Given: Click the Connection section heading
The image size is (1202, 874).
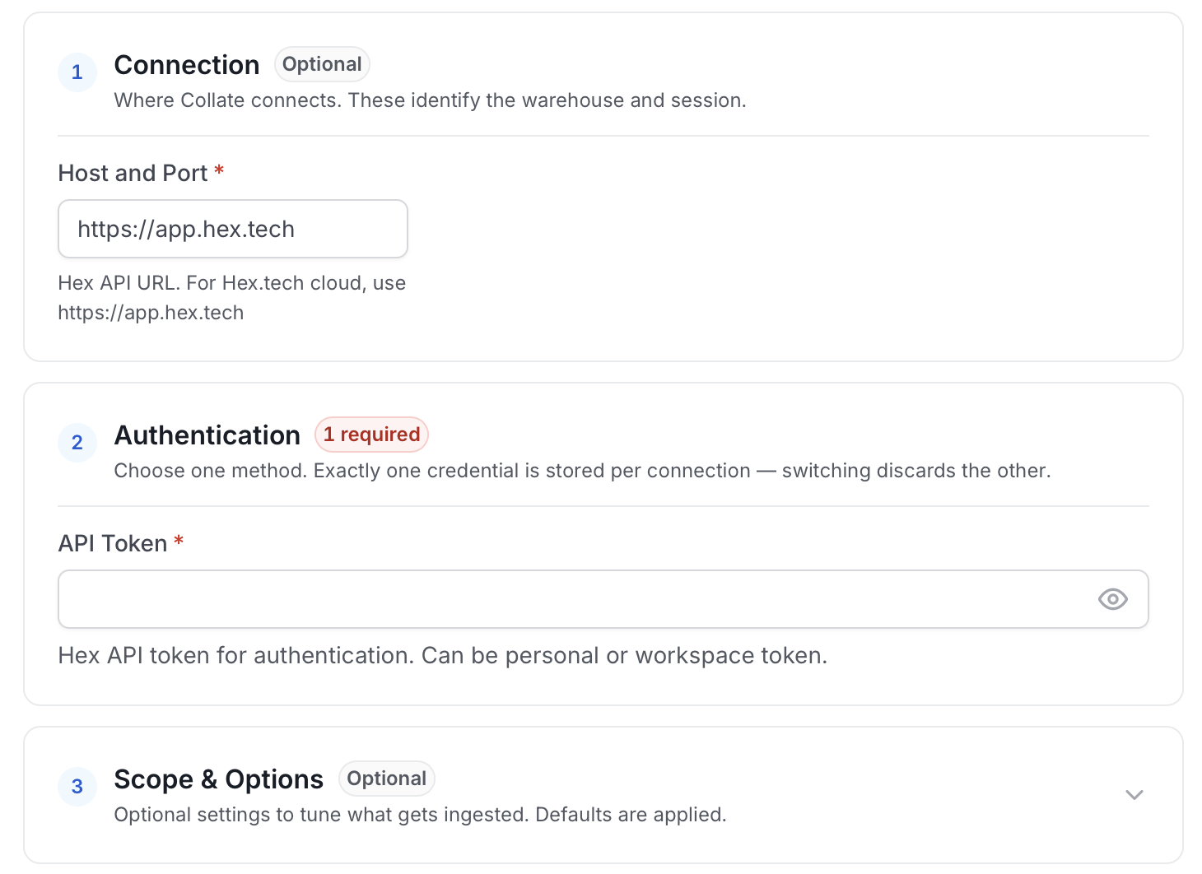Looking at the screenshot, I should 187,65.
